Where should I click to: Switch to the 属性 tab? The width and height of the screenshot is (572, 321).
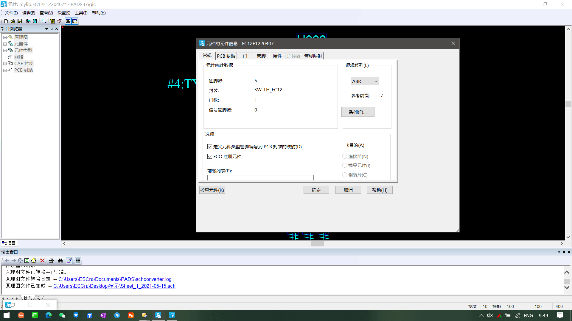click(x=277, y=56)
